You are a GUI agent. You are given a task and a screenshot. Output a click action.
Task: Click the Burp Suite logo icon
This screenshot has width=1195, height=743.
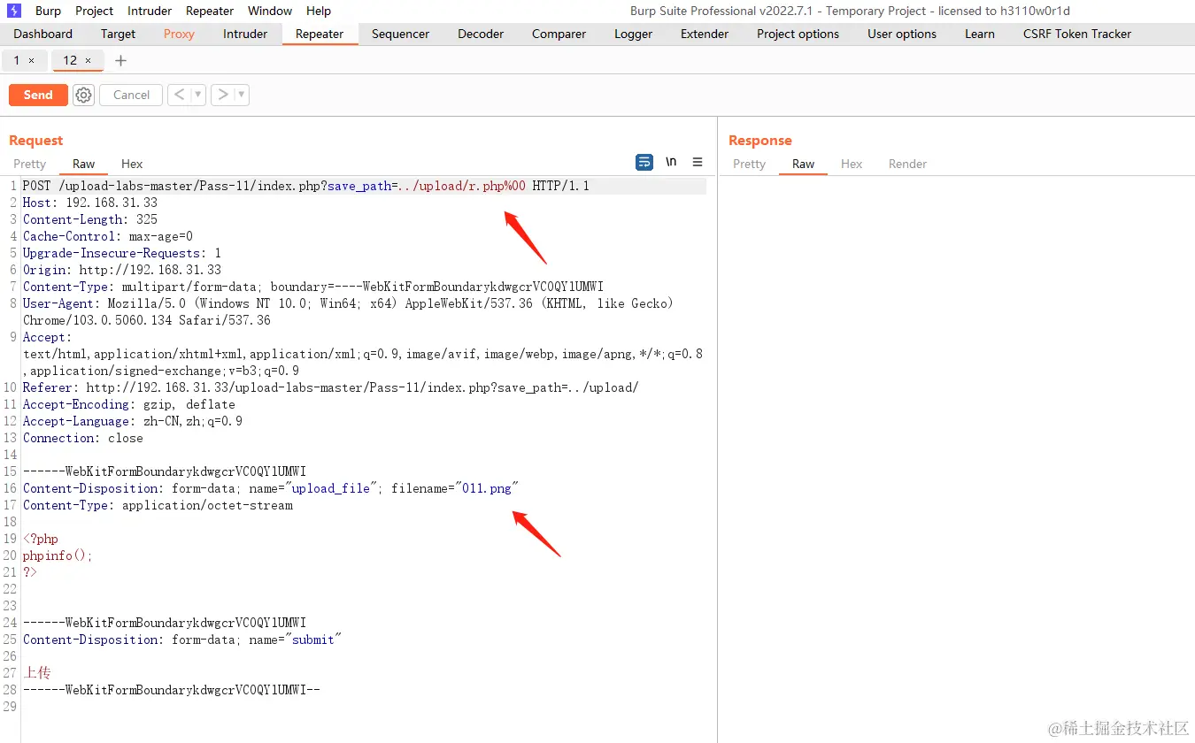pyautogui.click(x=14, y=11)
